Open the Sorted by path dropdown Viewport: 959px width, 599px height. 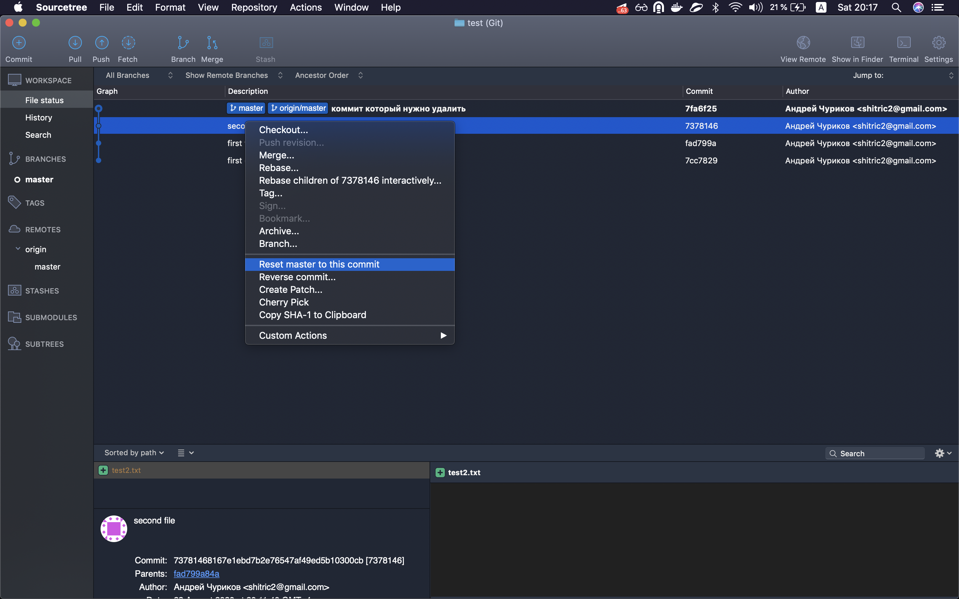pyautogui.click(x=134, y=453)
